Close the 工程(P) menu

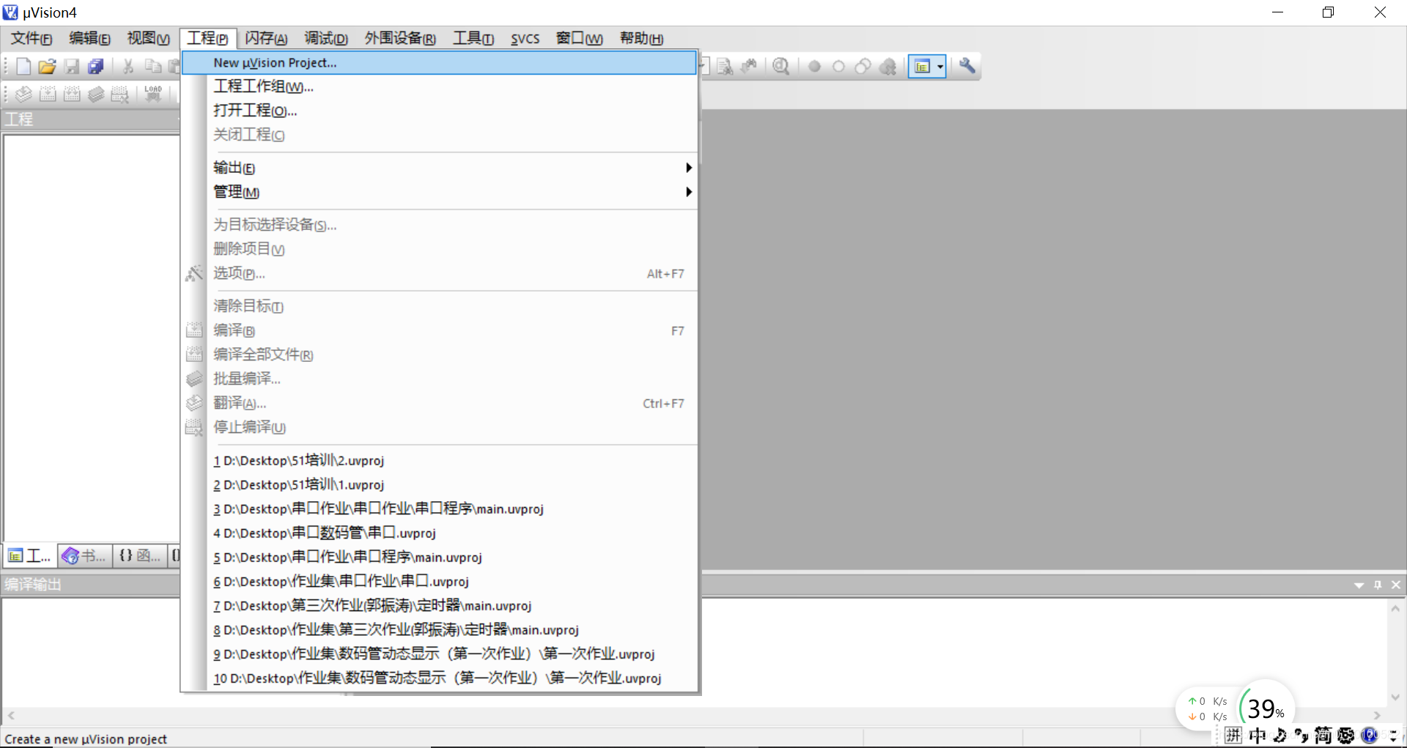(x=207, y=38)
